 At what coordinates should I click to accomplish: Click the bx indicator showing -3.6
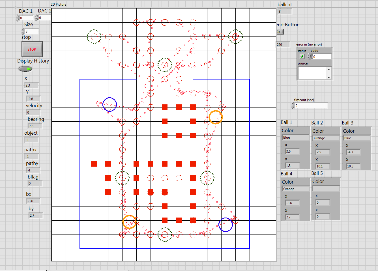pos(33,201)
